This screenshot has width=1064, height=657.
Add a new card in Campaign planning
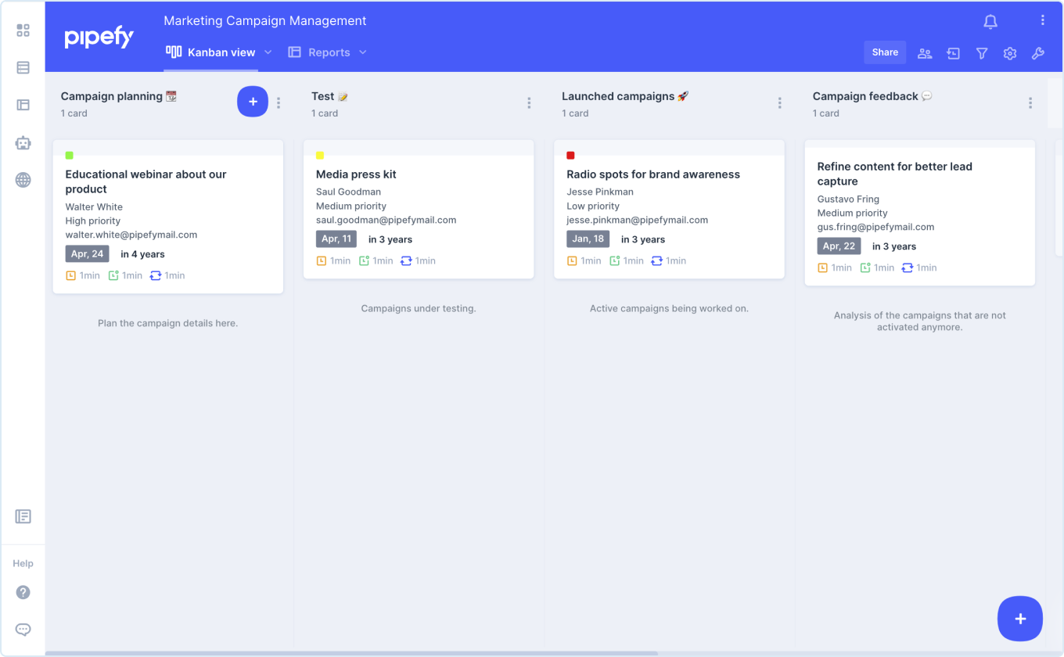253,101
